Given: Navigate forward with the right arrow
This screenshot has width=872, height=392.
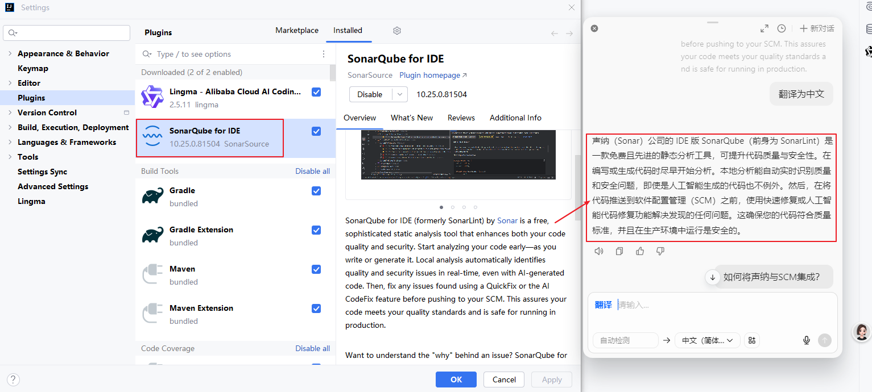Looking at the screenshot, I should (x=569, y=34).
